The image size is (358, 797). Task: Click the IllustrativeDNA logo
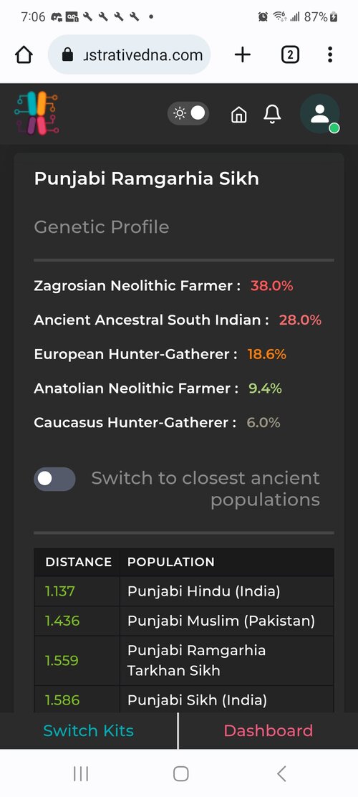click(37, 113)
